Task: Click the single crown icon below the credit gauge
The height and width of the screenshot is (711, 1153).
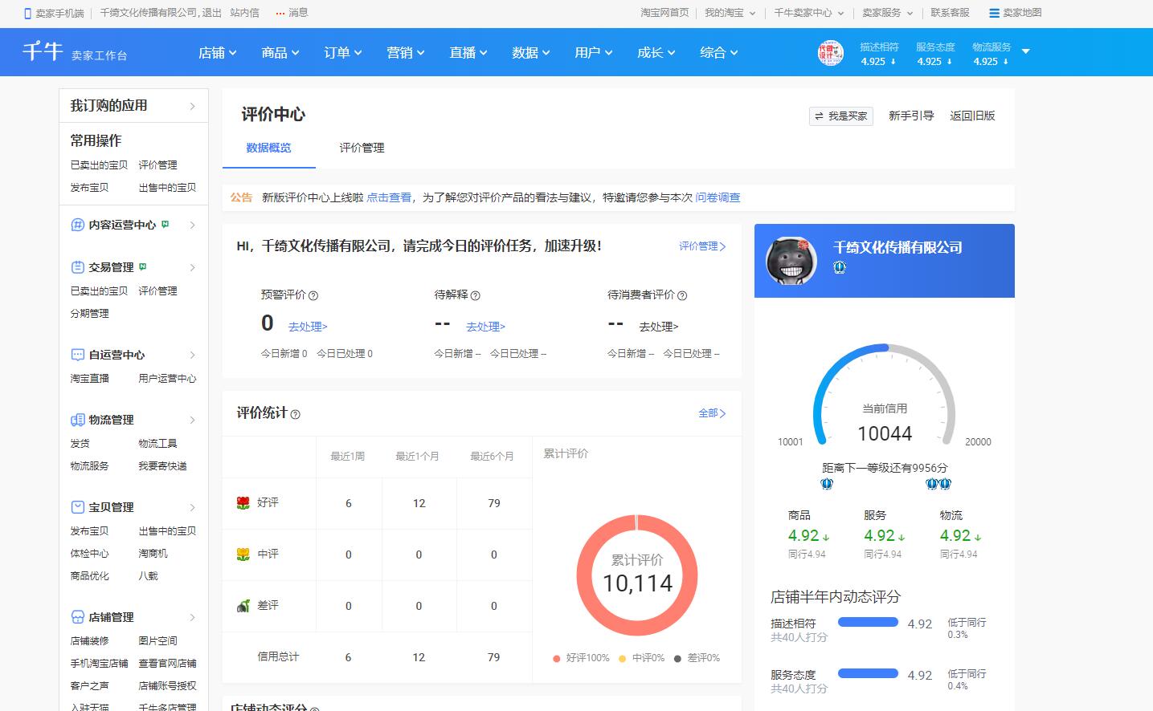Action: (x=827, y=484)
